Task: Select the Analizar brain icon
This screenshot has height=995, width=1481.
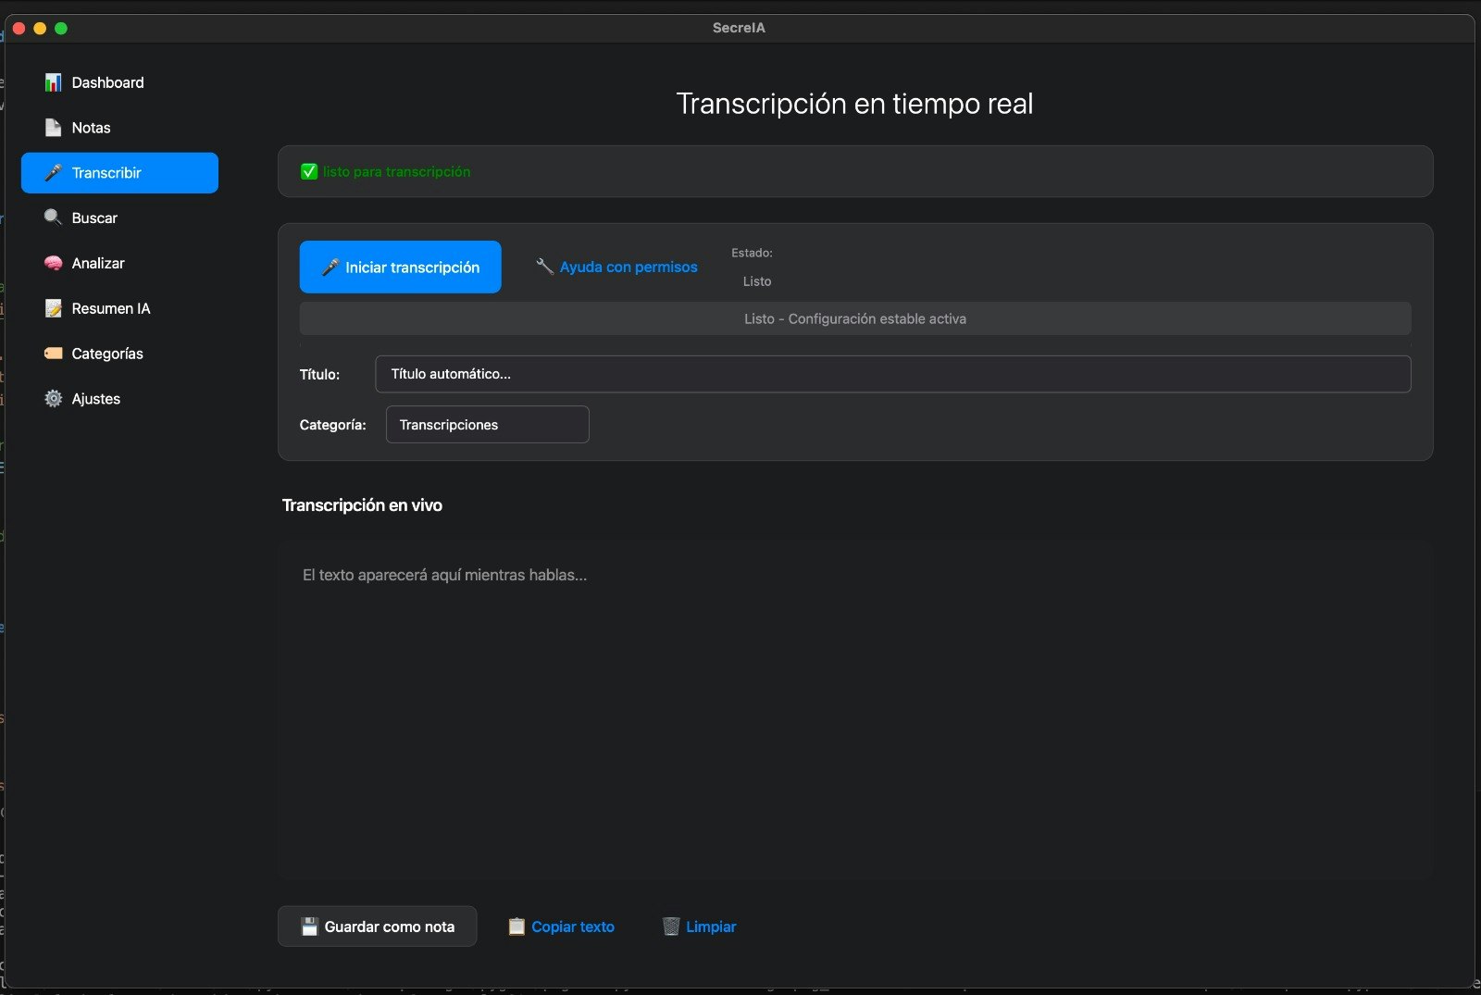Action: coord(53,263)
